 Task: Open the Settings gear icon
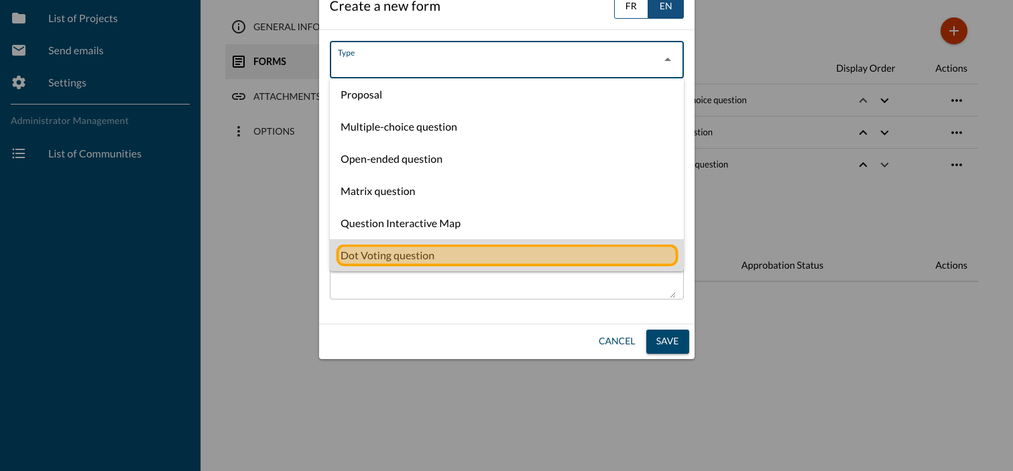(x=19, y=82)
